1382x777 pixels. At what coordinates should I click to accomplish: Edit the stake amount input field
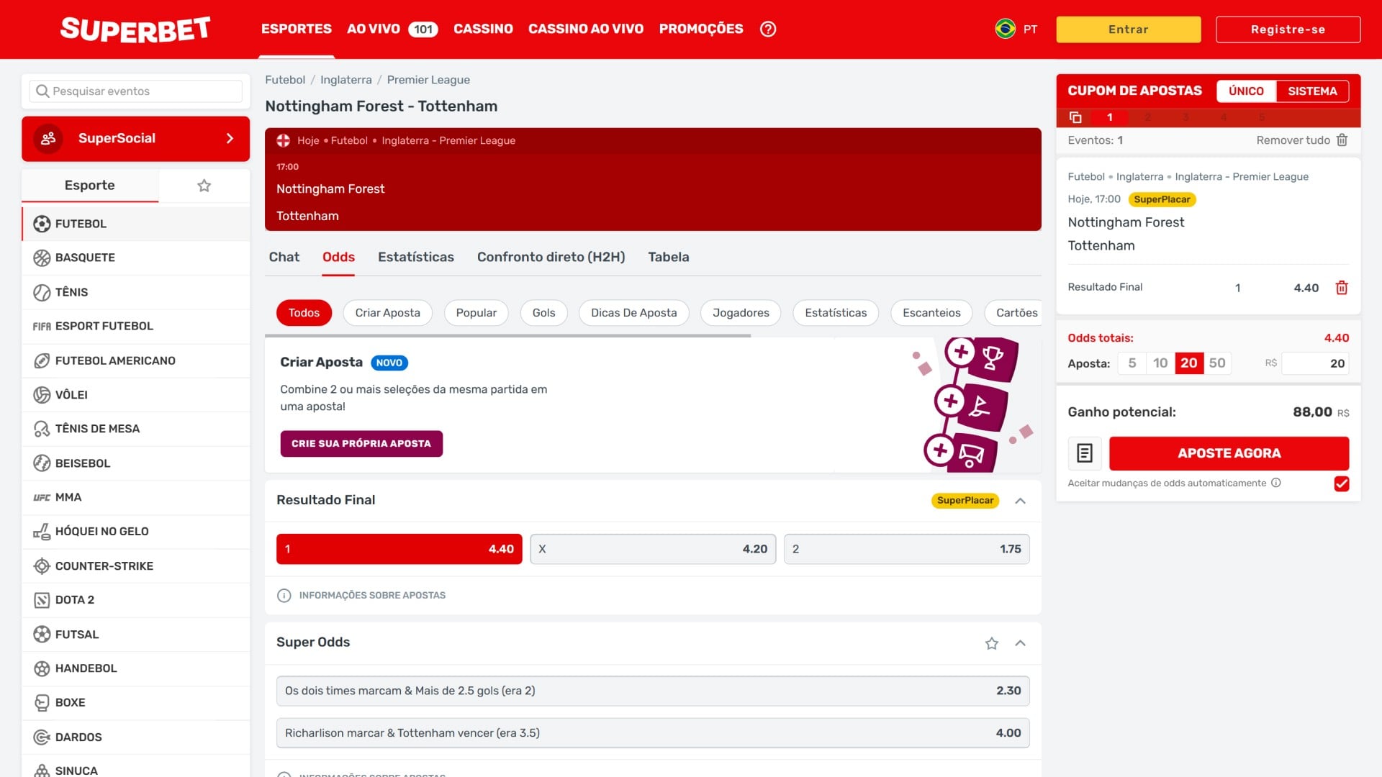[1316, 363]
